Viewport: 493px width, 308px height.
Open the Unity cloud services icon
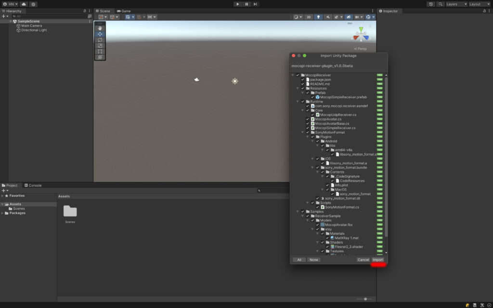(x=24, y=4)
